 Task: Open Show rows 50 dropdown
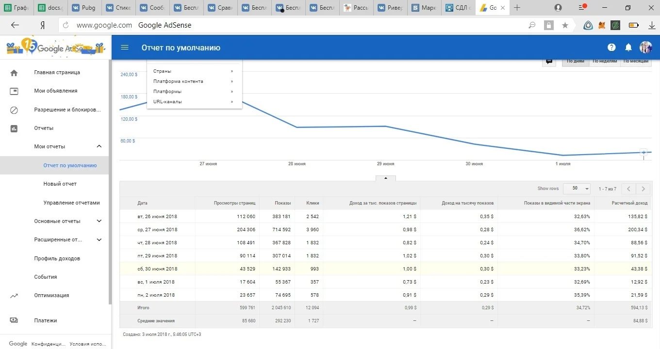point(577,189)
